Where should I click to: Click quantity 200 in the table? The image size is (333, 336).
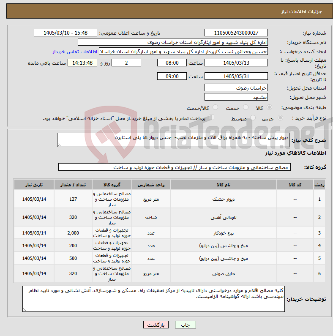(x=73, y=246)
